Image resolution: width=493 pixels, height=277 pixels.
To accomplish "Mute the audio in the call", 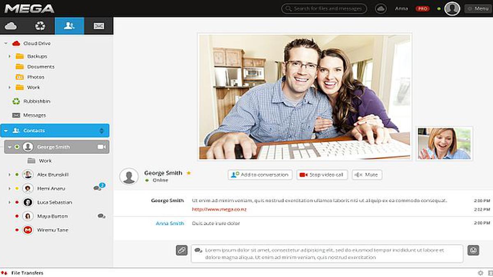I will [x=367, y=174].
